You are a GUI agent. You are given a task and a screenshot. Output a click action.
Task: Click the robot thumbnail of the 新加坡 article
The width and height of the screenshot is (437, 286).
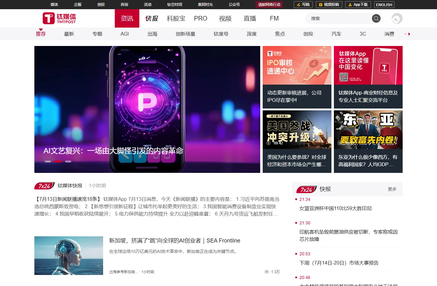pyautogui.click(x=69, y=256)
